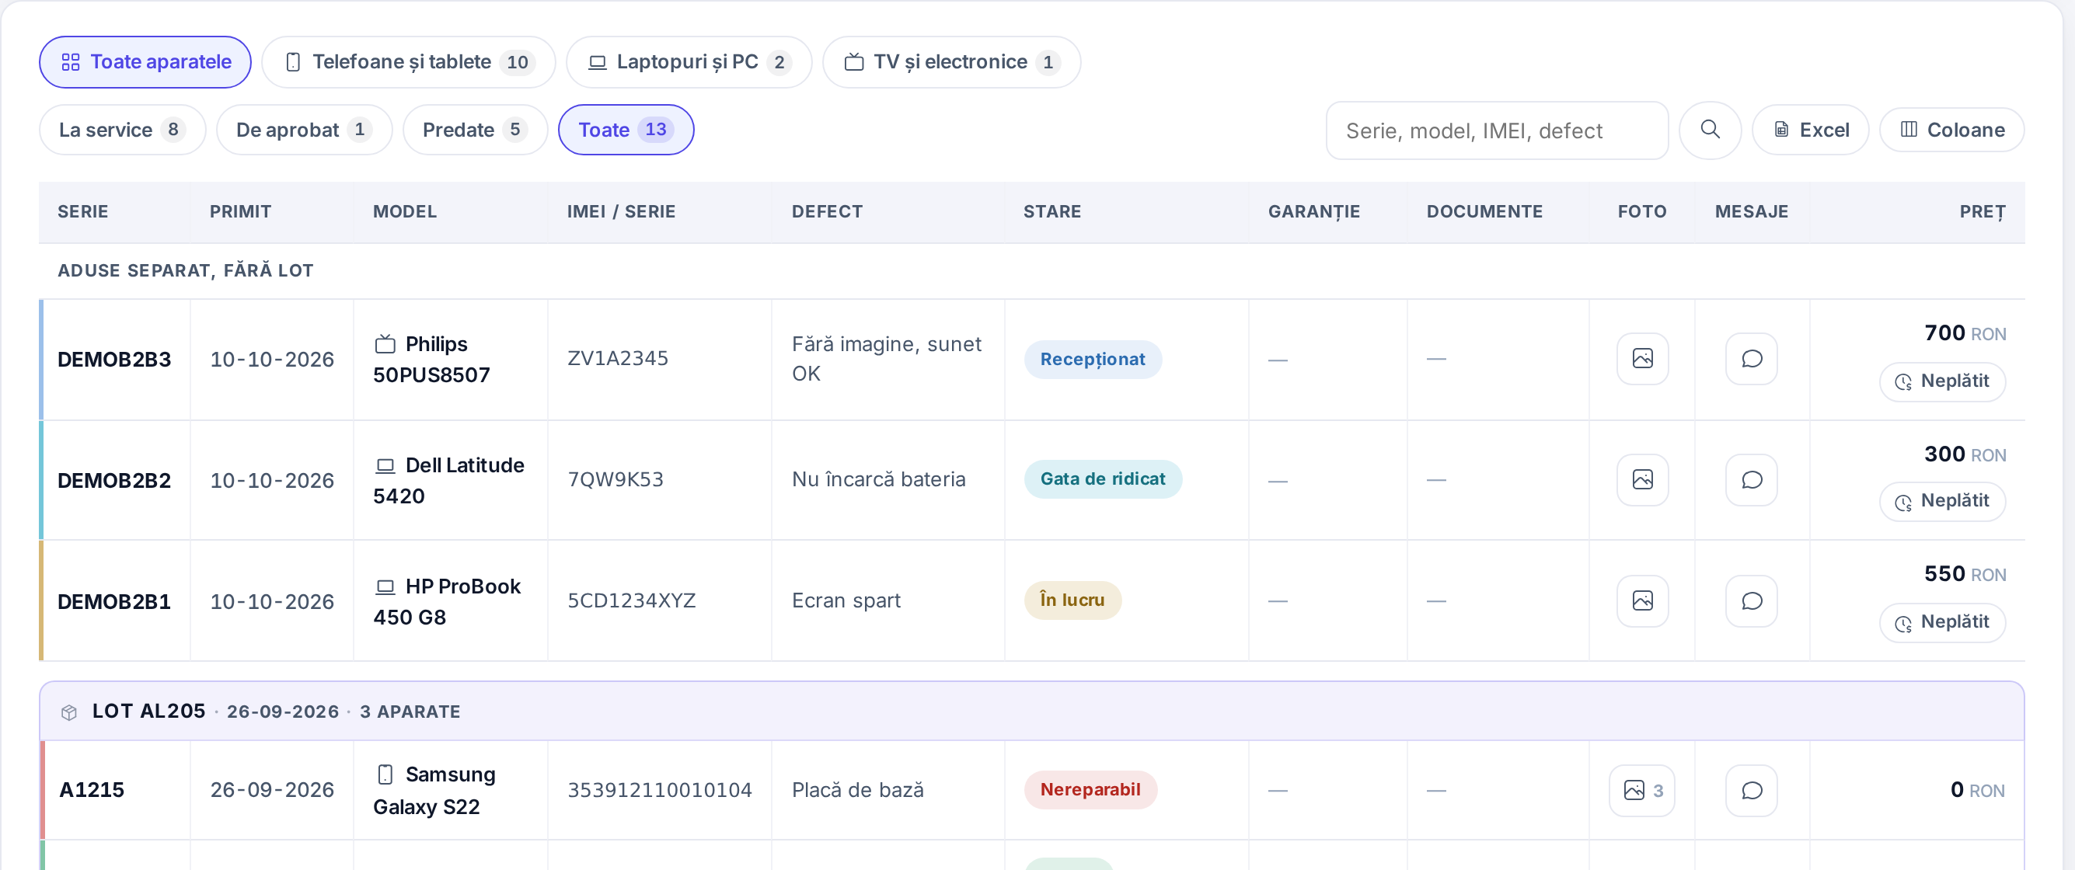Click the Recepționat status badge
The width and height of the screenshot is (2075, 870).
tap(1092, 359)
